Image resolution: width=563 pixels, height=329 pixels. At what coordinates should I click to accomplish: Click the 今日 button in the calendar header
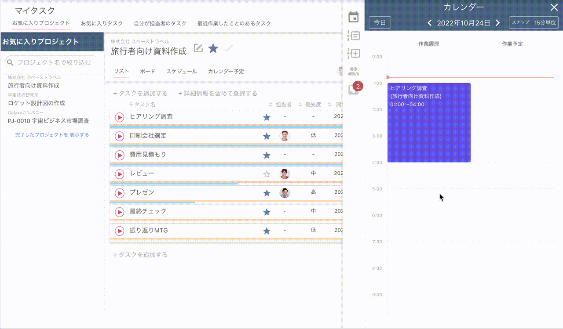[x=379, y=22]
